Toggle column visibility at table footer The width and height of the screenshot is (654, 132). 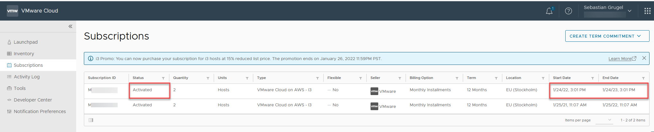[x=91, y=120]
